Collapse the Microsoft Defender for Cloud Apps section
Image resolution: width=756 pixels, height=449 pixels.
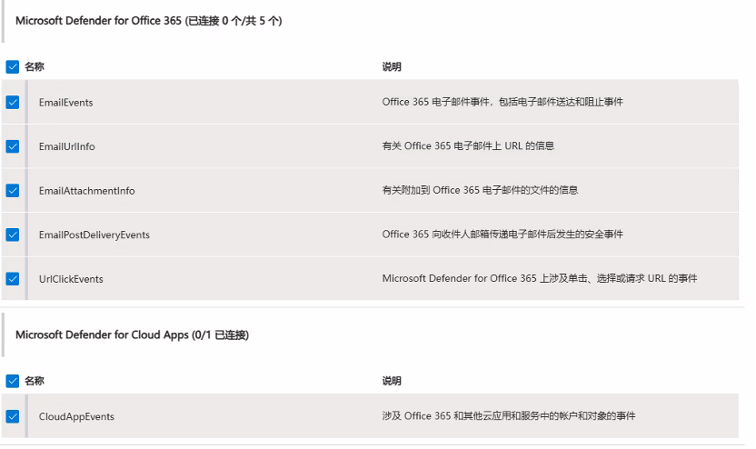point(132,334)
